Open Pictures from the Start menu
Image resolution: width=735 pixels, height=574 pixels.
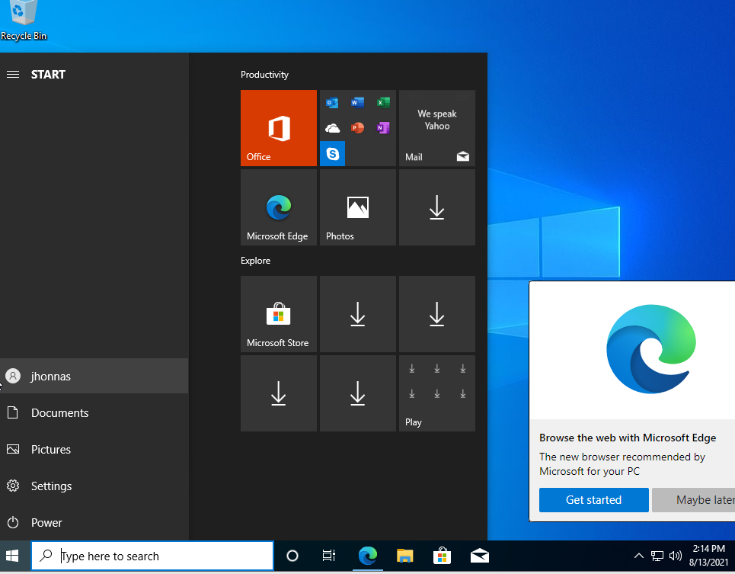(94, 449)
